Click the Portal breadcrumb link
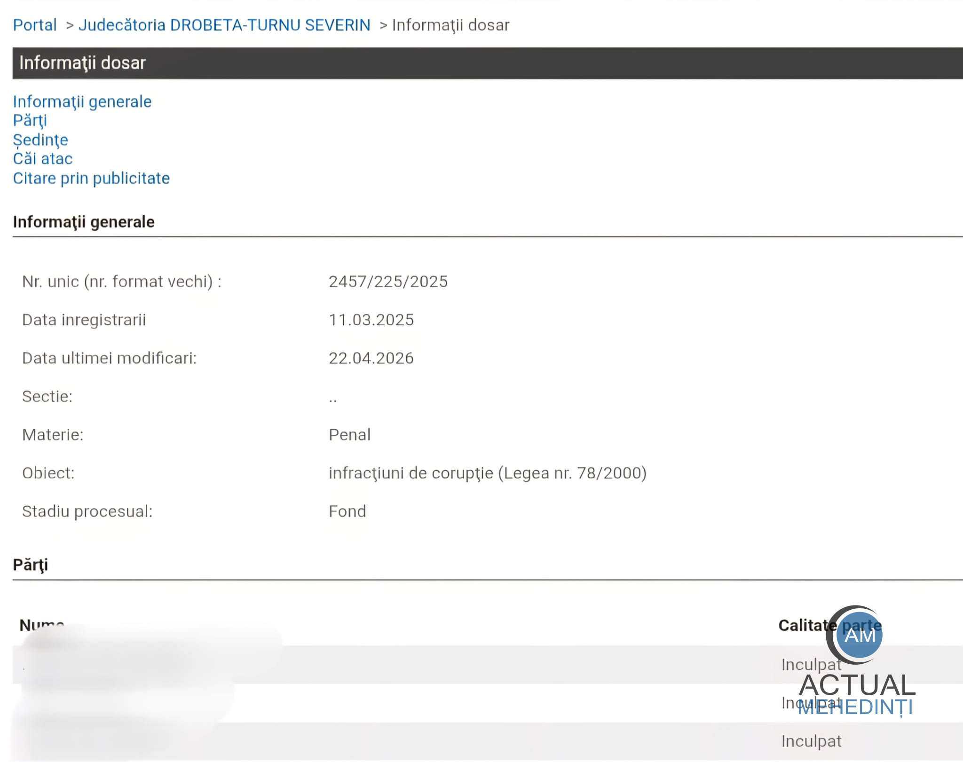 coord(34,25)
